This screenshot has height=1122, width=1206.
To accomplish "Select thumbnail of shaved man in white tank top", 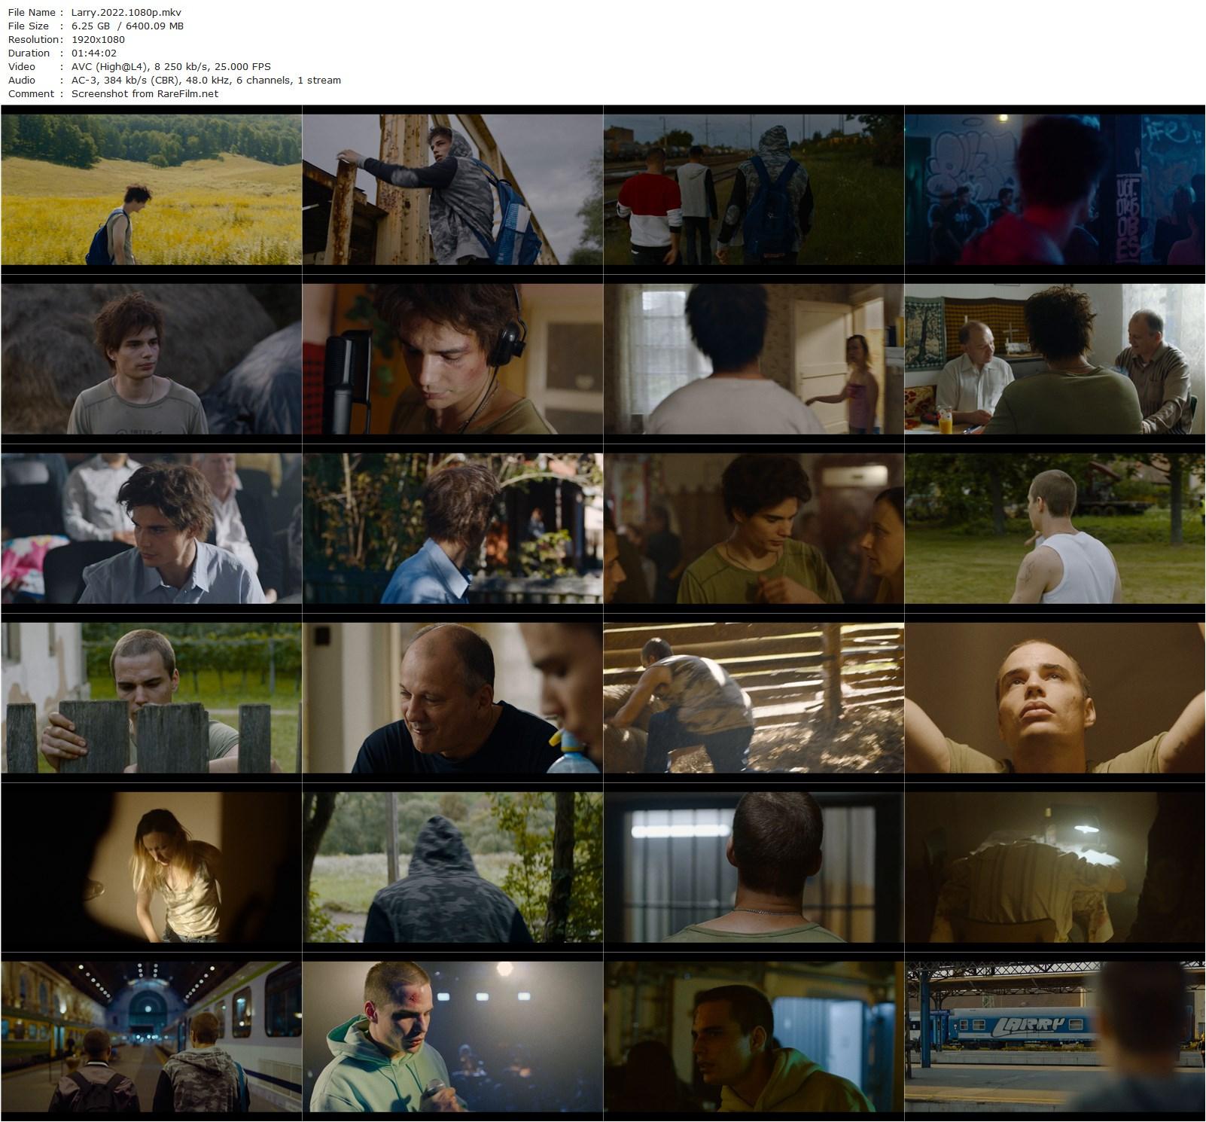I will [1055, 528].
